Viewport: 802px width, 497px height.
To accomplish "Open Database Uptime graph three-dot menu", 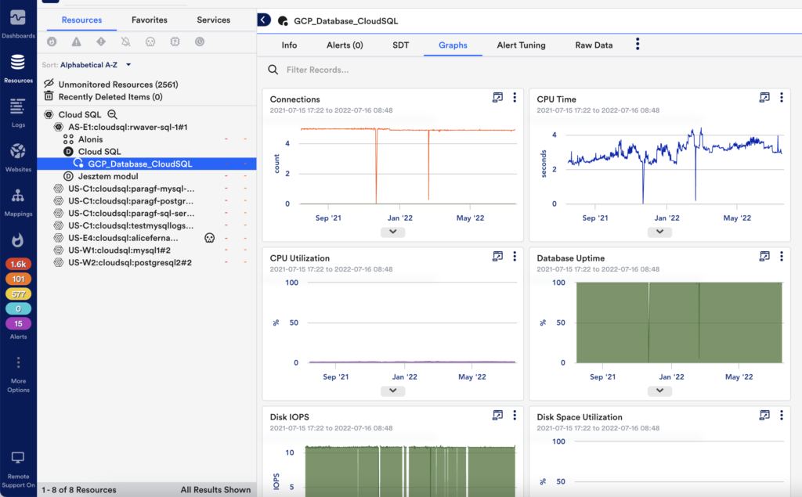I will click(x=782, y=256).
